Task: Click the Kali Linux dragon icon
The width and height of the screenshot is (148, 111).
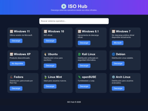Action: click(79, 54)
